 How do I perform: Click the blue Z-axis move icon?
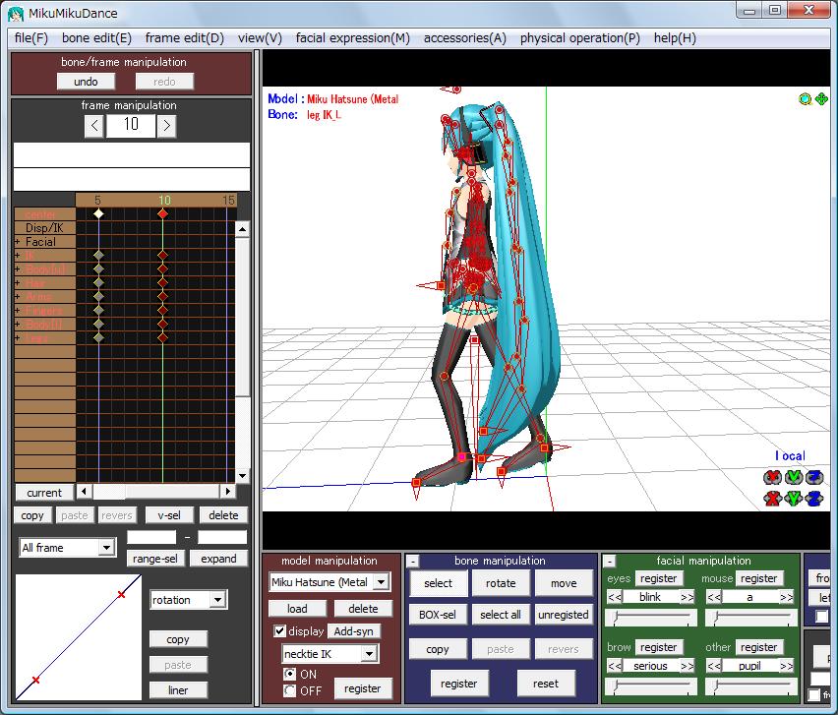(814, 499)
